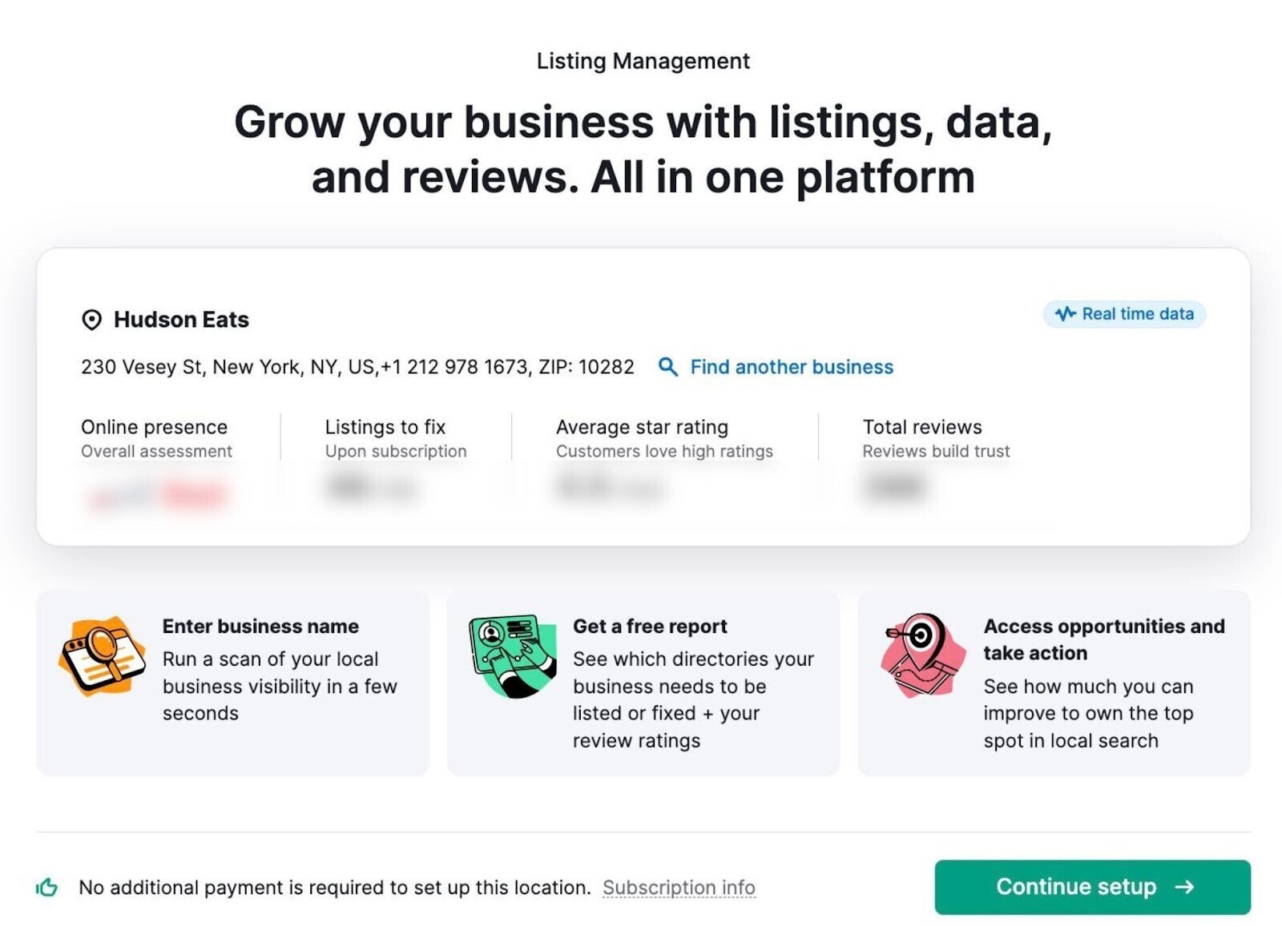Click the location pin icon beside Hudson Eats
This screenshot has width=1282, height=927.
click(x=91, y=319)
